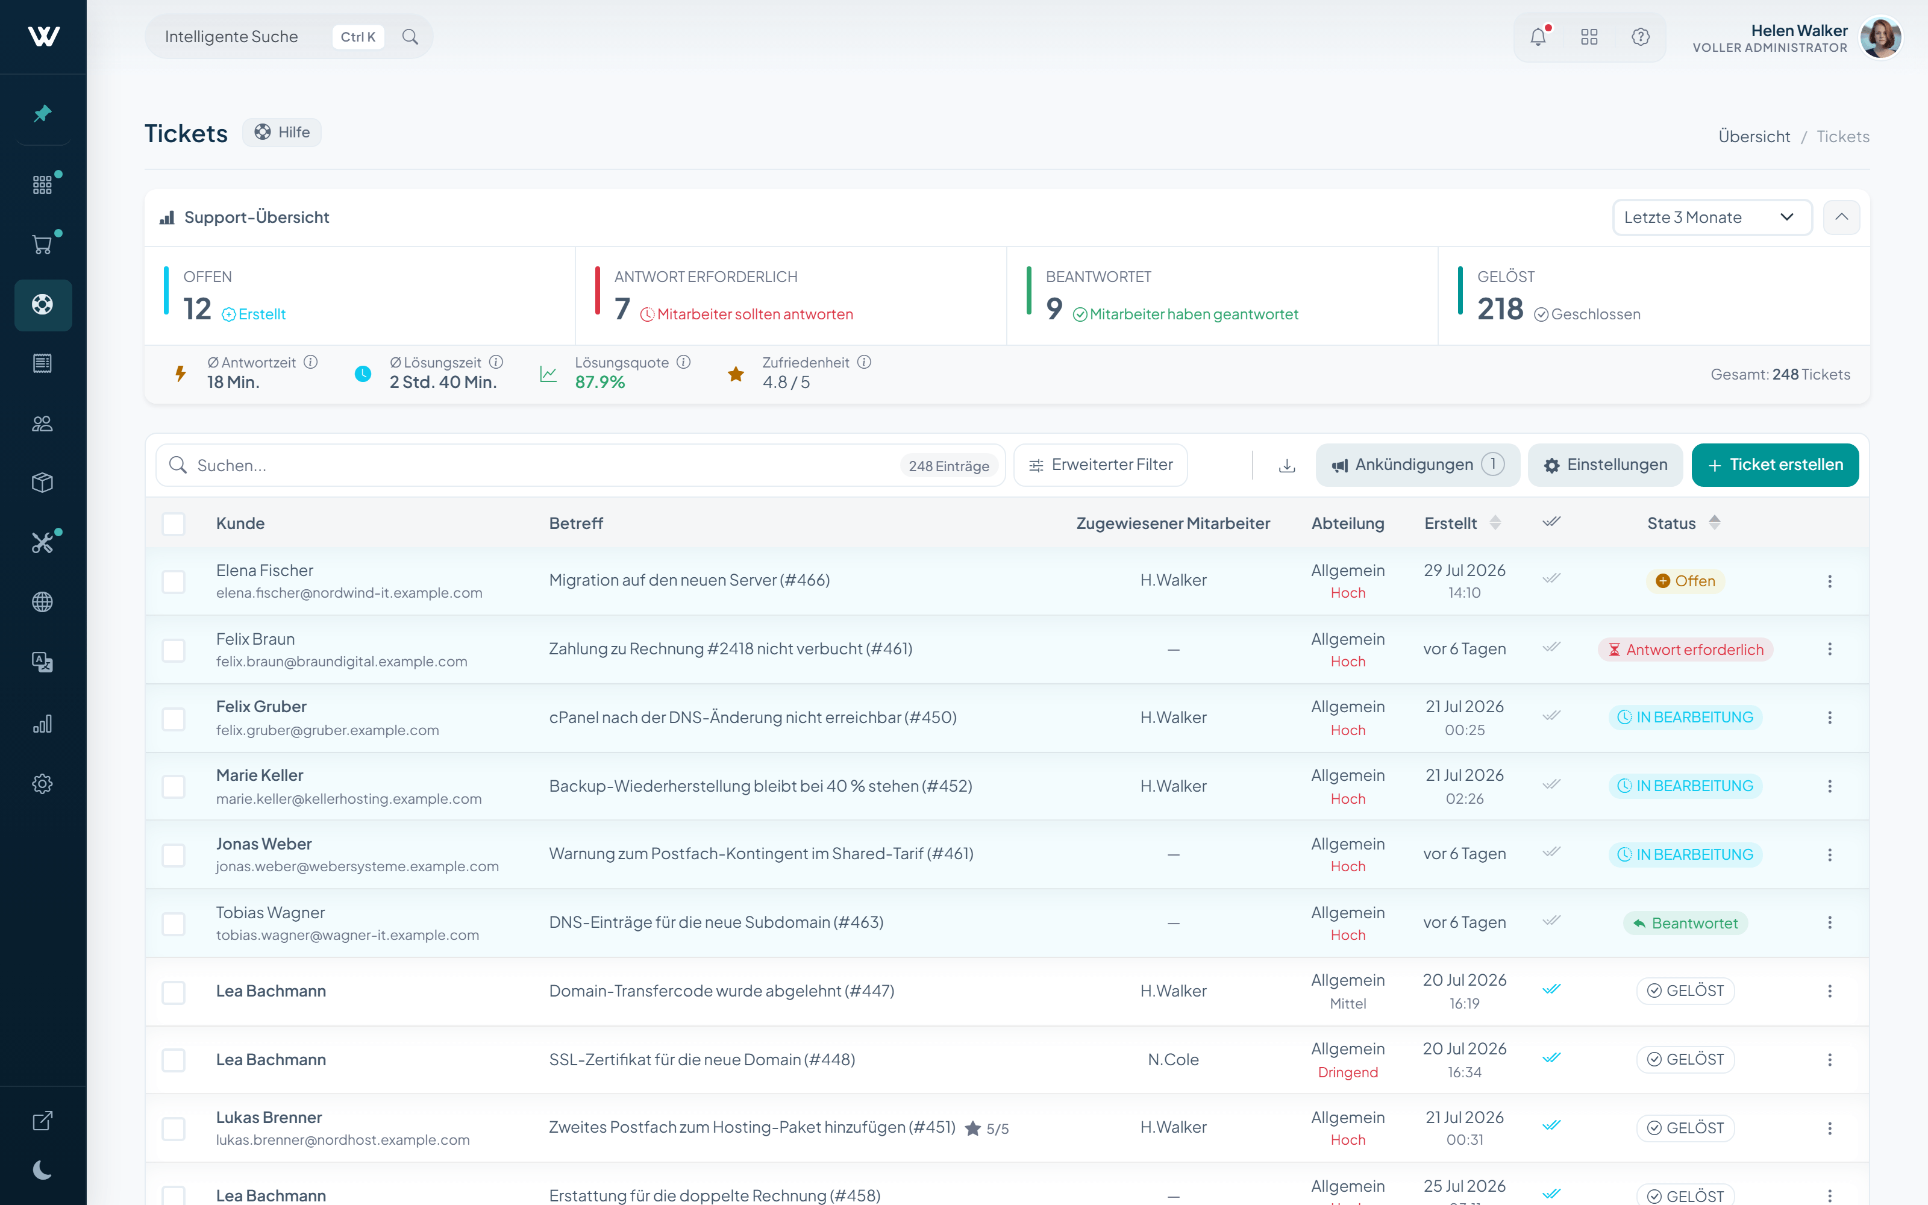Toggle the select-all tickets checkbox
Image resolution: width=1928 pixels, height=1205 pixels.
pos(174,524)
